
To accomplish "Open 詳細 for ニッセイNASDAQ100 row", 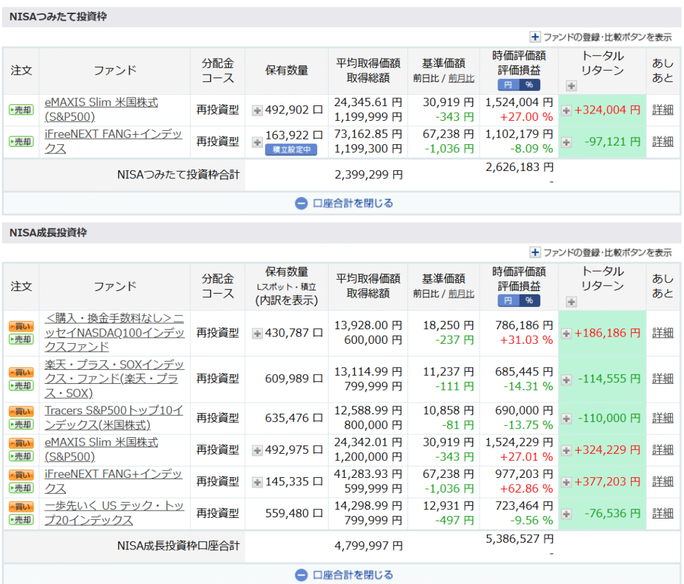I will [x=663, y=333].
